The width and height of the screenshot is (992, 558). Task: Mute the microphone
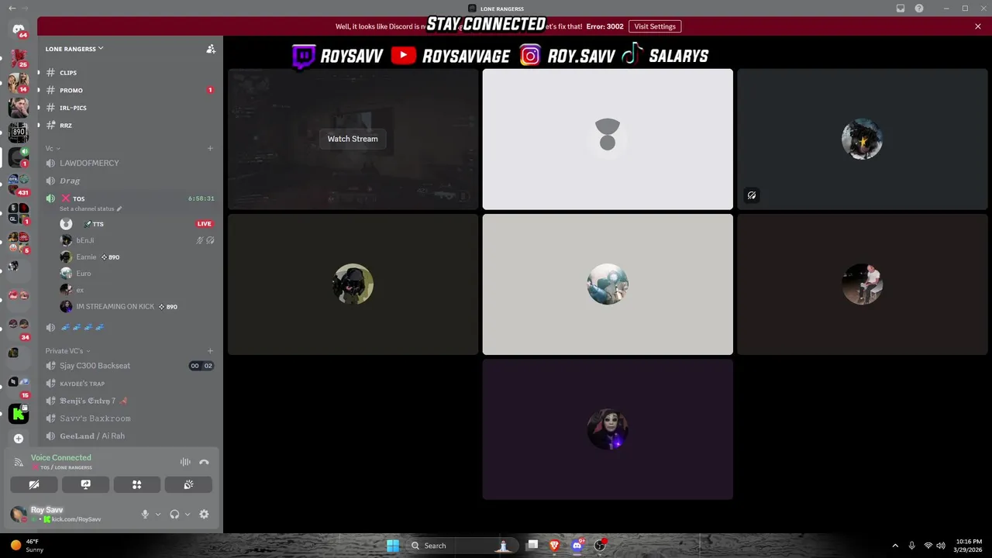(144, 514)
